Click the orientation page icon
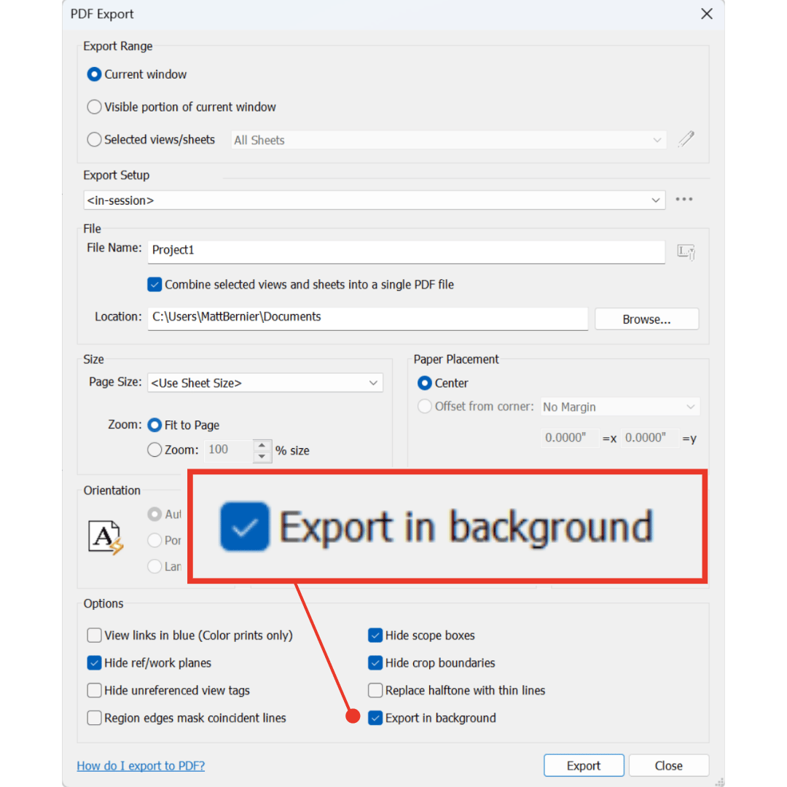The image size is (787, 787). coord(106,538)
